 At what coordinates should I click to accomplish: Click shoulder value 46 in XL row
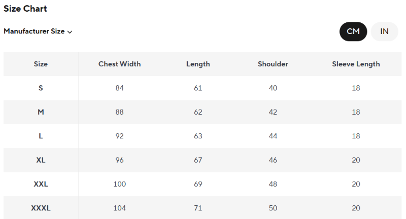coord(273,160)
